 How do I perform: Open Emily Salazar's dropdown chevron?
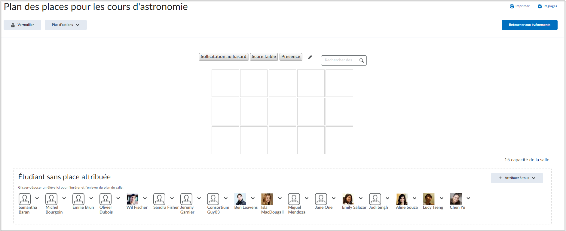pos(361,198)
